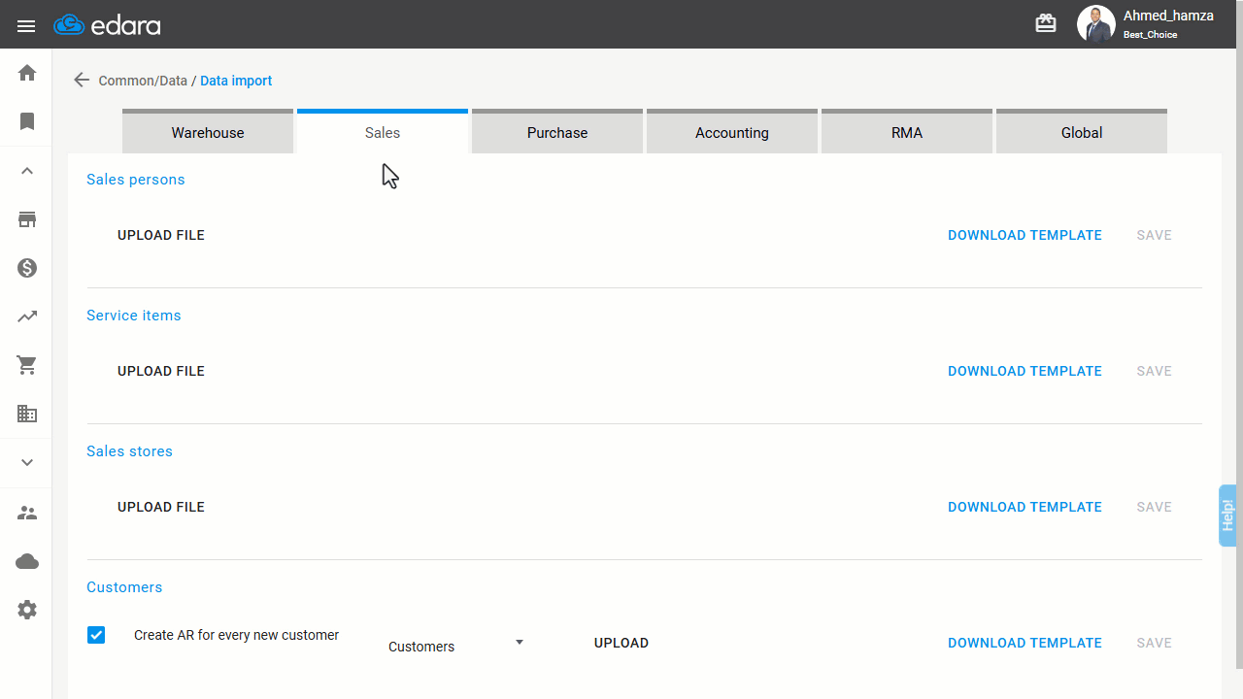Save the Service items import
The width and height of the screenshot is (1243, 699).
1155,371
